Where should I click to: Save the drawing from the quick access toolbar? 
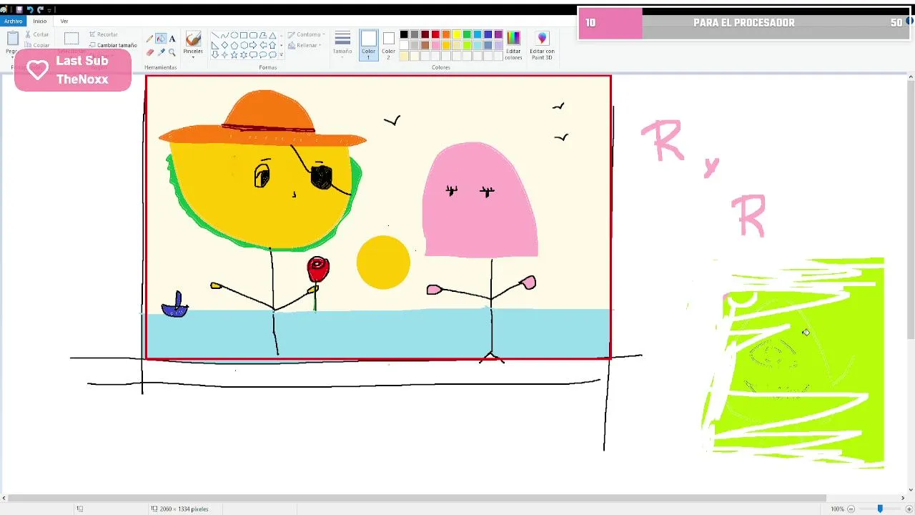coord(19,10)
